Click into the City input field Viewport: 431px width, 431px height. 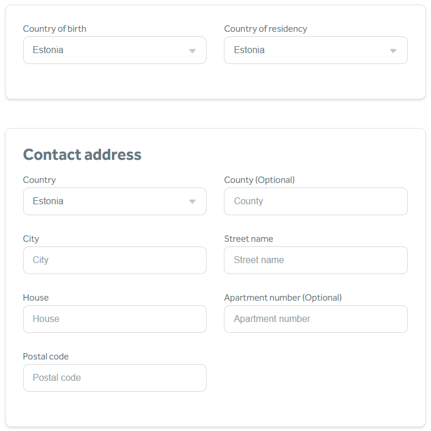(114, 260)
